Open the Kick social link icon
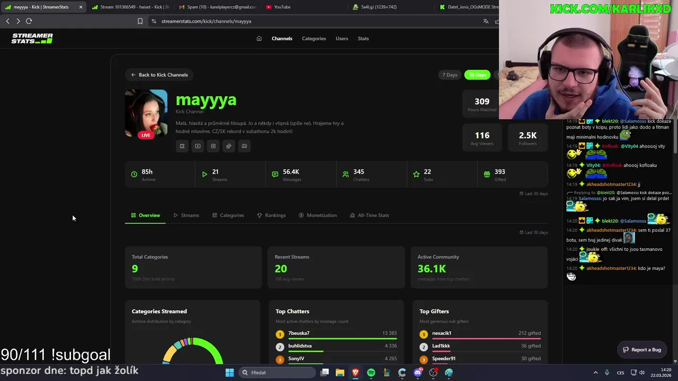Screen dimensions: 678x381 [182, 146]
